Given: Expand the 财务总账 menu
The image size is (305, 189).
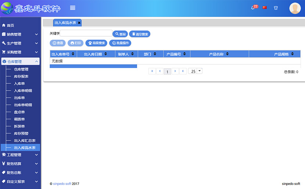Looking at the screenshot, I should (x=20, y=173).
